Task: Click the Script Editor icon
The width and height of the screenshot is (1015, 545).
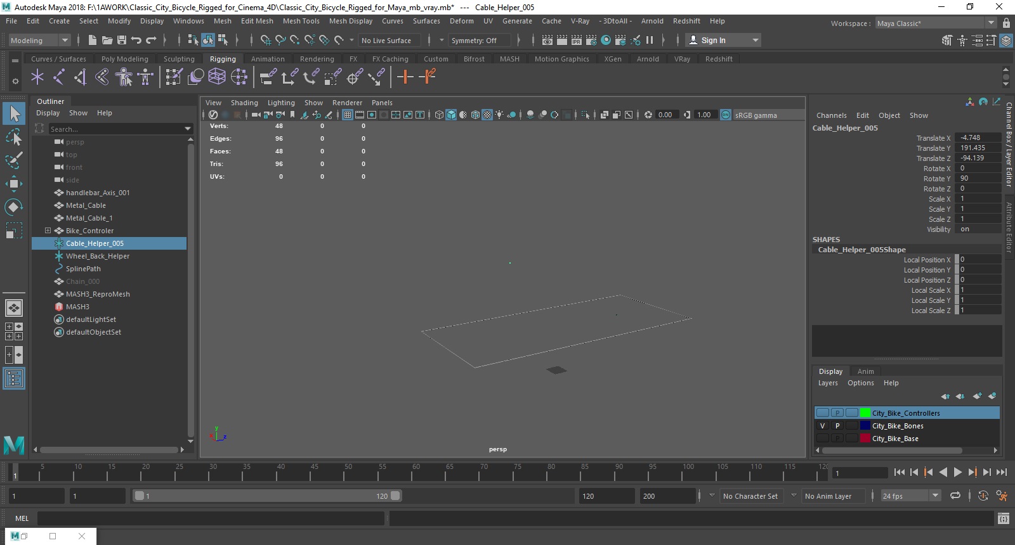Action: 1003,518
